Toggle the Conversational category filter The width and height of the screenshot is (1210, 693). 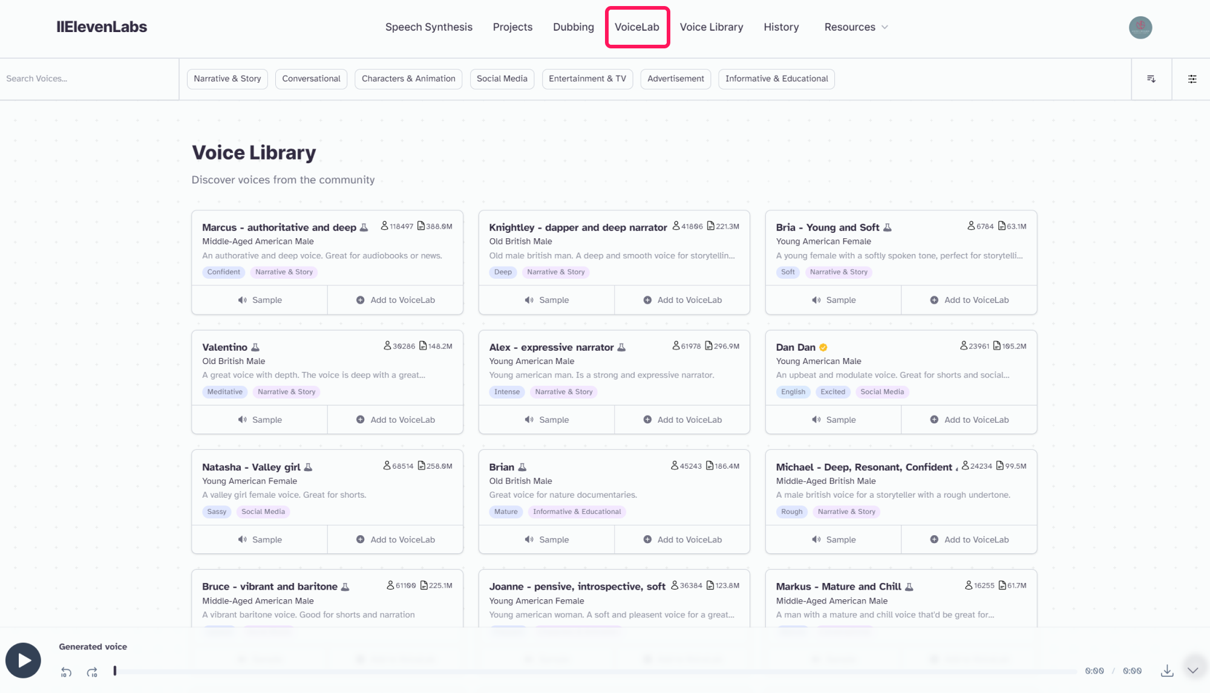pos(311,79)
